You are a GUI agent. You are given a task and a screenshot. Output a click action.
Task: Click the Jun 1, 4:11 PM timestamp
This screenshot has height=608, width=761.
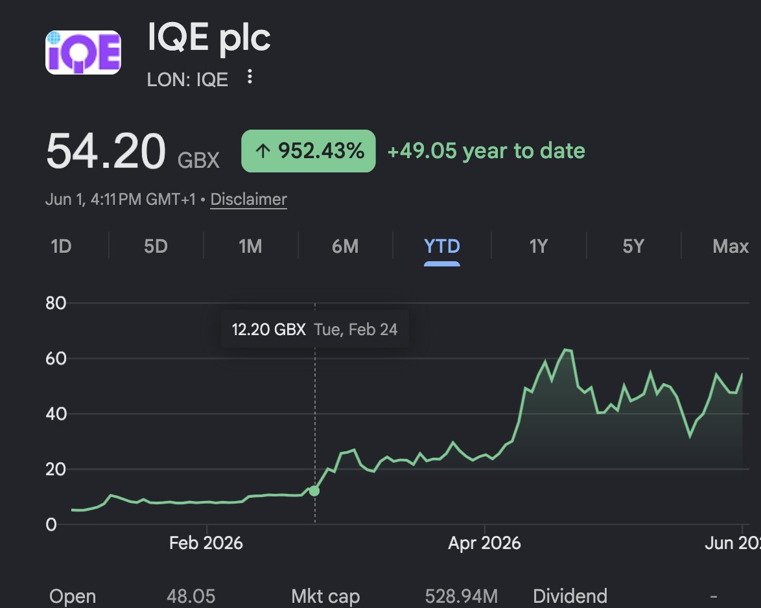click(x=121, y=199)
